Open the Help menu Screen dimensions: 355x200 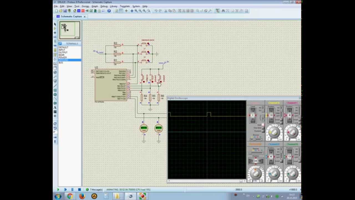point(145,6)
